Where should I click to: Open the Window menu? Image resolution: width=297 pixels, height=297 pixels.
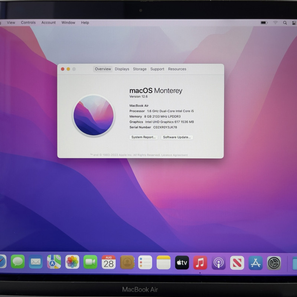tap(68, 23)
